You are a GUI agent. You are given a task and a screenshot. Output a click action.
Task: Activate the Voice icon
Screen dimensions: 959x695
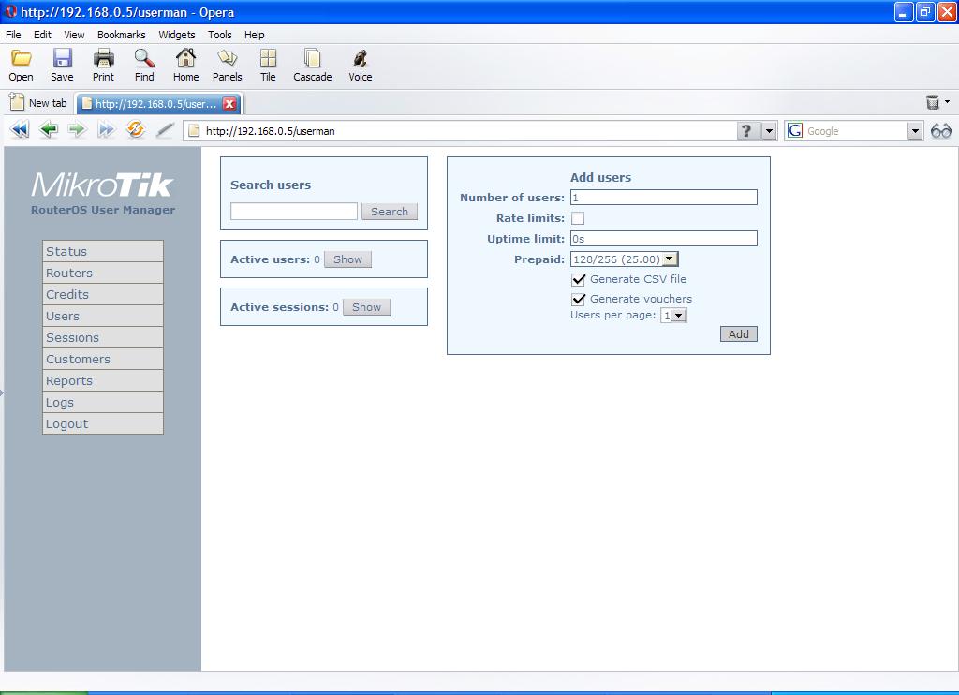[361, 58]
